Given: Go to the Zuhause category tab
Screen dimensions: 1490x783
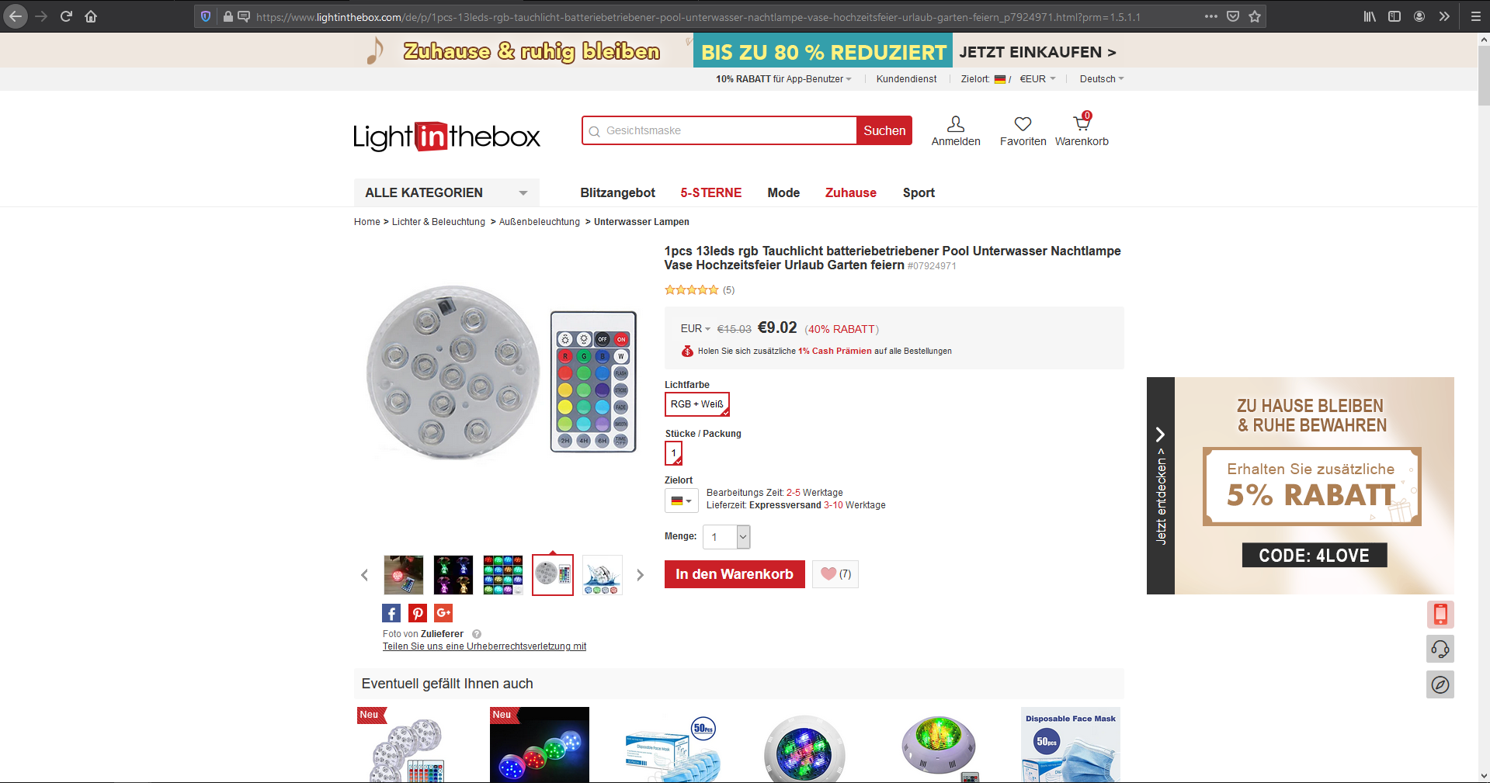Looking at the screenshot, I should [850, 192].
